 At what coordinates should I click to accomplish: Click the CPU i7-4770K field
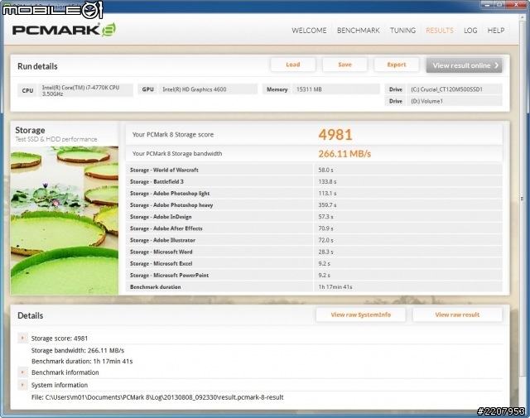(75, 90)
